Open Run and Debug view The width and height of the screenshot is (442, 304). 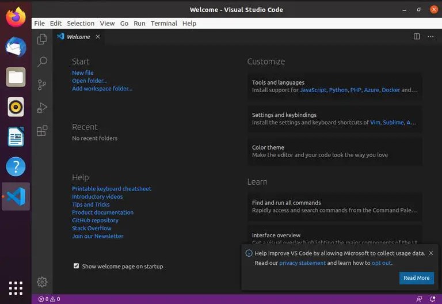click(42, 108)
